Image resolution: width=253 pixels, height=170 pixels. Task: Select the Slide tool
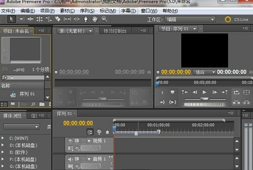point(77,19)
